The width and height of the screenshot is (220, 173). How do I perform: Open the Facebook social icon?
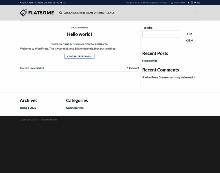click(x=189, y=3)
